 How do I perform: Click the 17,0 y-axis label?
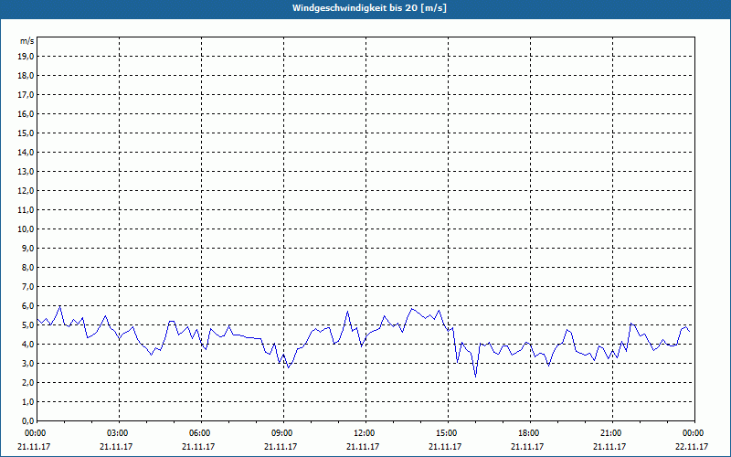pyautogui.click(x=26, y=95)
